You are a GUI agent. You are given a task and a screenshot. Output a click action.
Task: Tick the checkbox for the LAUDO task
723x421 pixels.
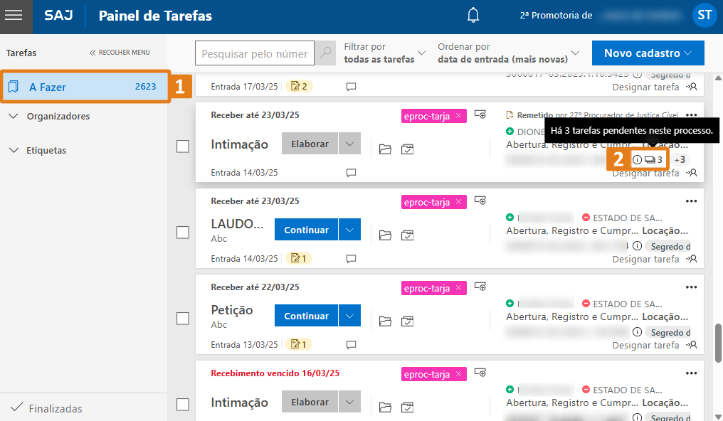(x=183, y=233)
